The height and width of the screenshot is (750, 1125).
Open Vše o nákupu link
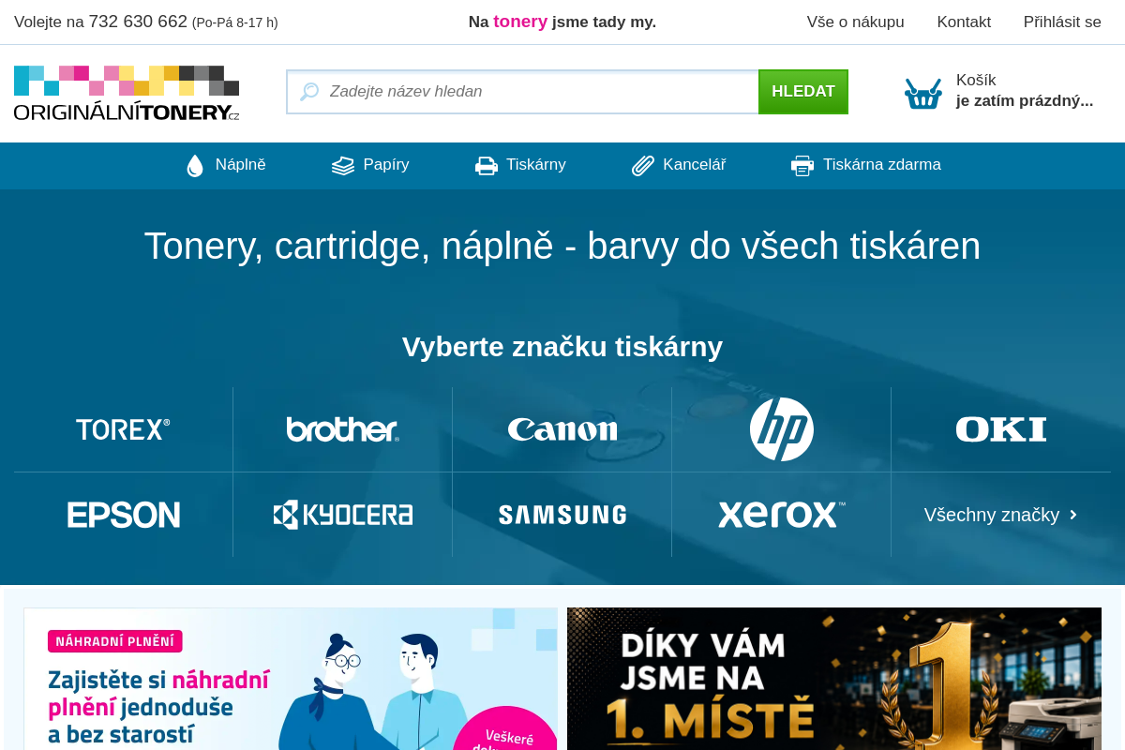[x=856, y=22]
